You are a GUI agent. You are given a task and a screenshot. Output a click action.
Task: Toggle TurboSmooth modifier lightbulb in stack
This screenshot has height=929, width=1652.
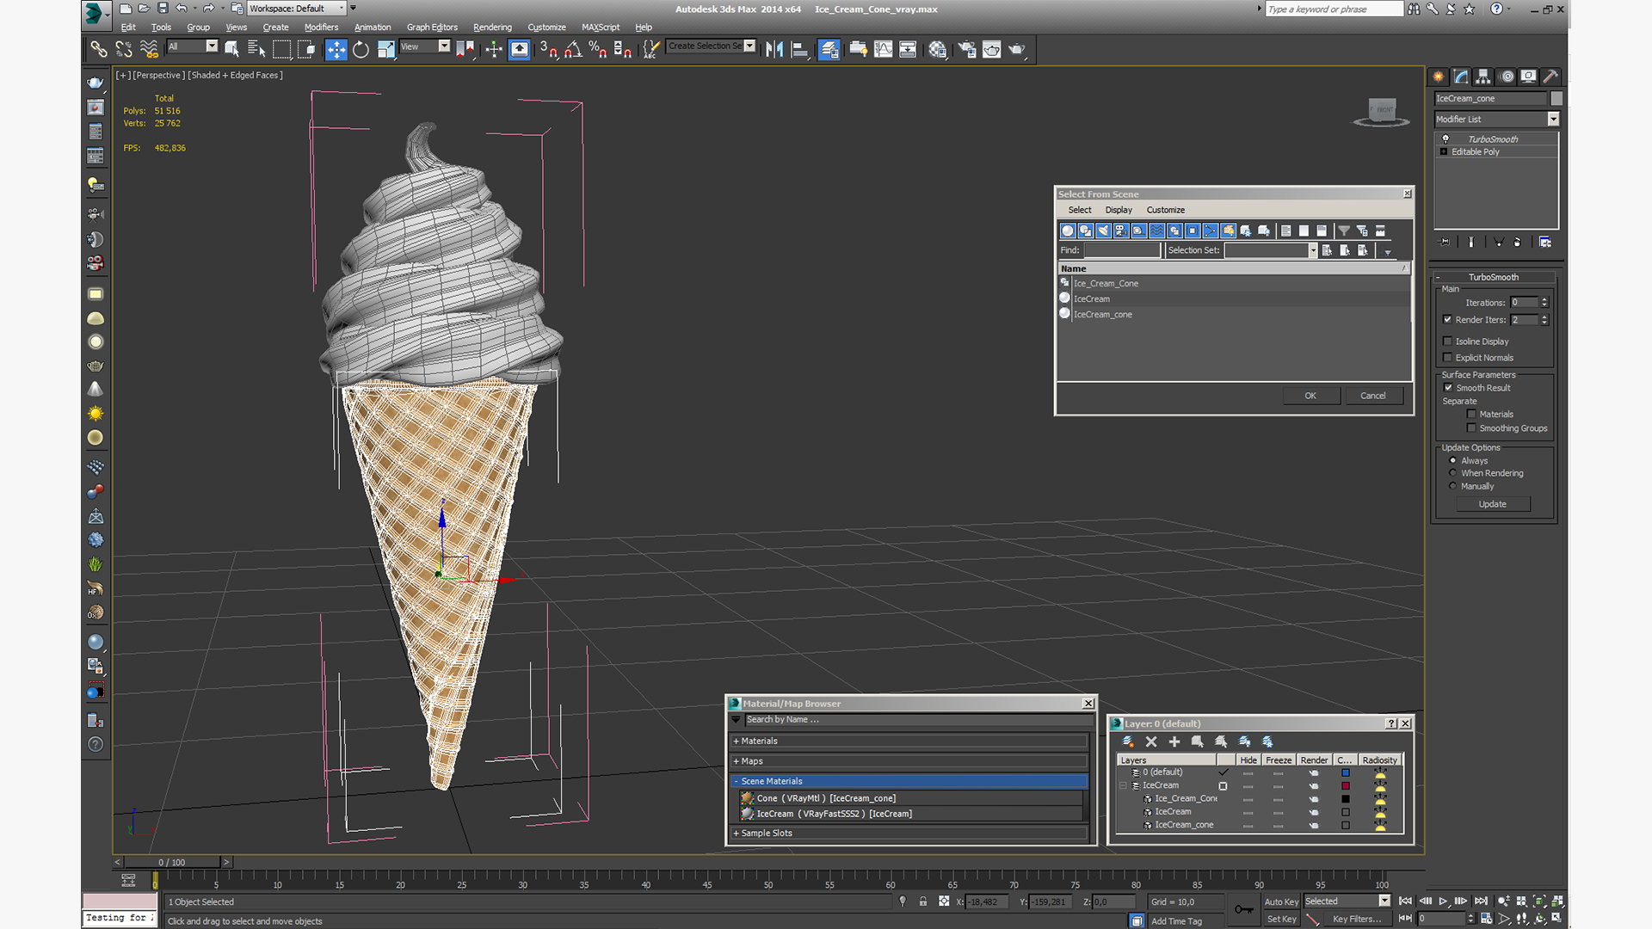1445,139
